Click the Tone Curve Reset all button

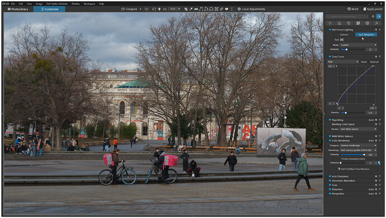[374, 61]
